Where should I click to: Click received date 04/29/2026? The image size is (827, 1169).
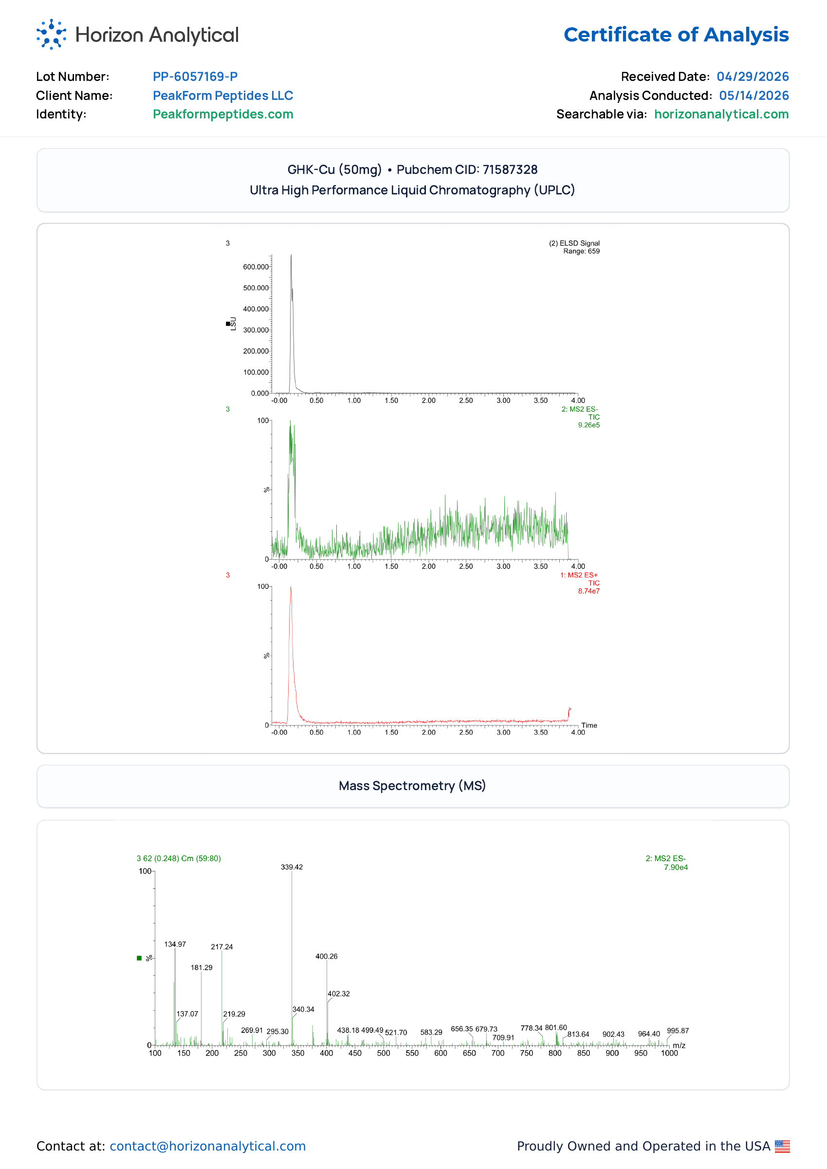(753, 76)
